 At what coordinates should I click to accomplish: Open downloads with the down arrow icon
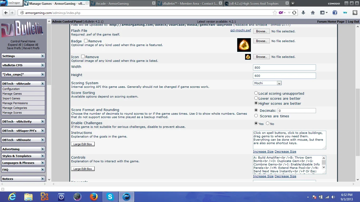pos(303,13)
